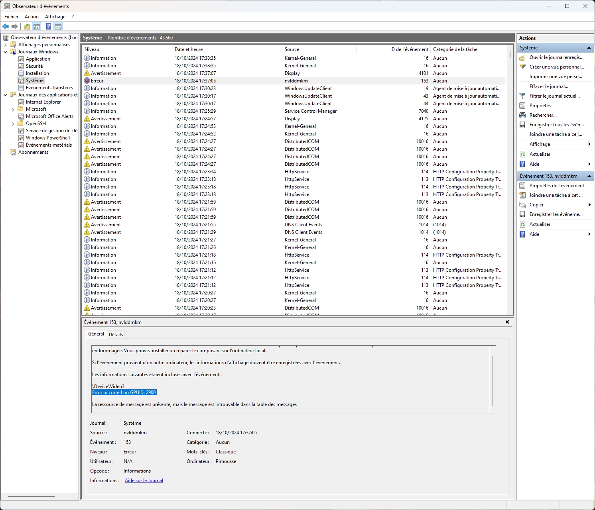Viewport: 595px width, 510px height.
Task: Click 'Rechercher...' binoculars action
Action: [543, 115]
